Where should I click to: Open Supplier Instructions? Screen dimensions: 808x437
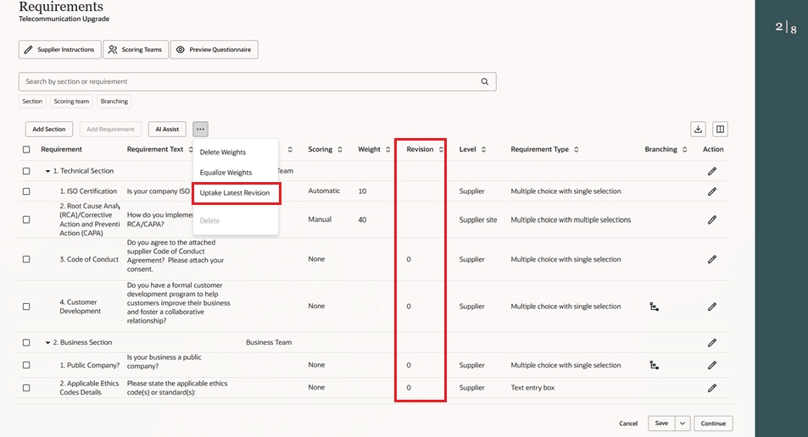[59, 50]
